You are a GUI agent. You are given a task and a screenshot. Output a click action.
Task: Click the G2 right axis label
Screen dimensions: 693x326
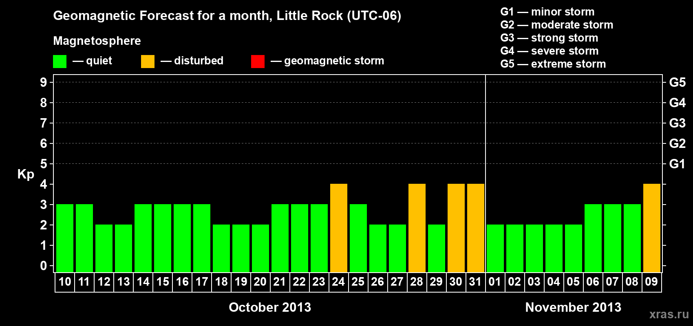pos(678,143)
